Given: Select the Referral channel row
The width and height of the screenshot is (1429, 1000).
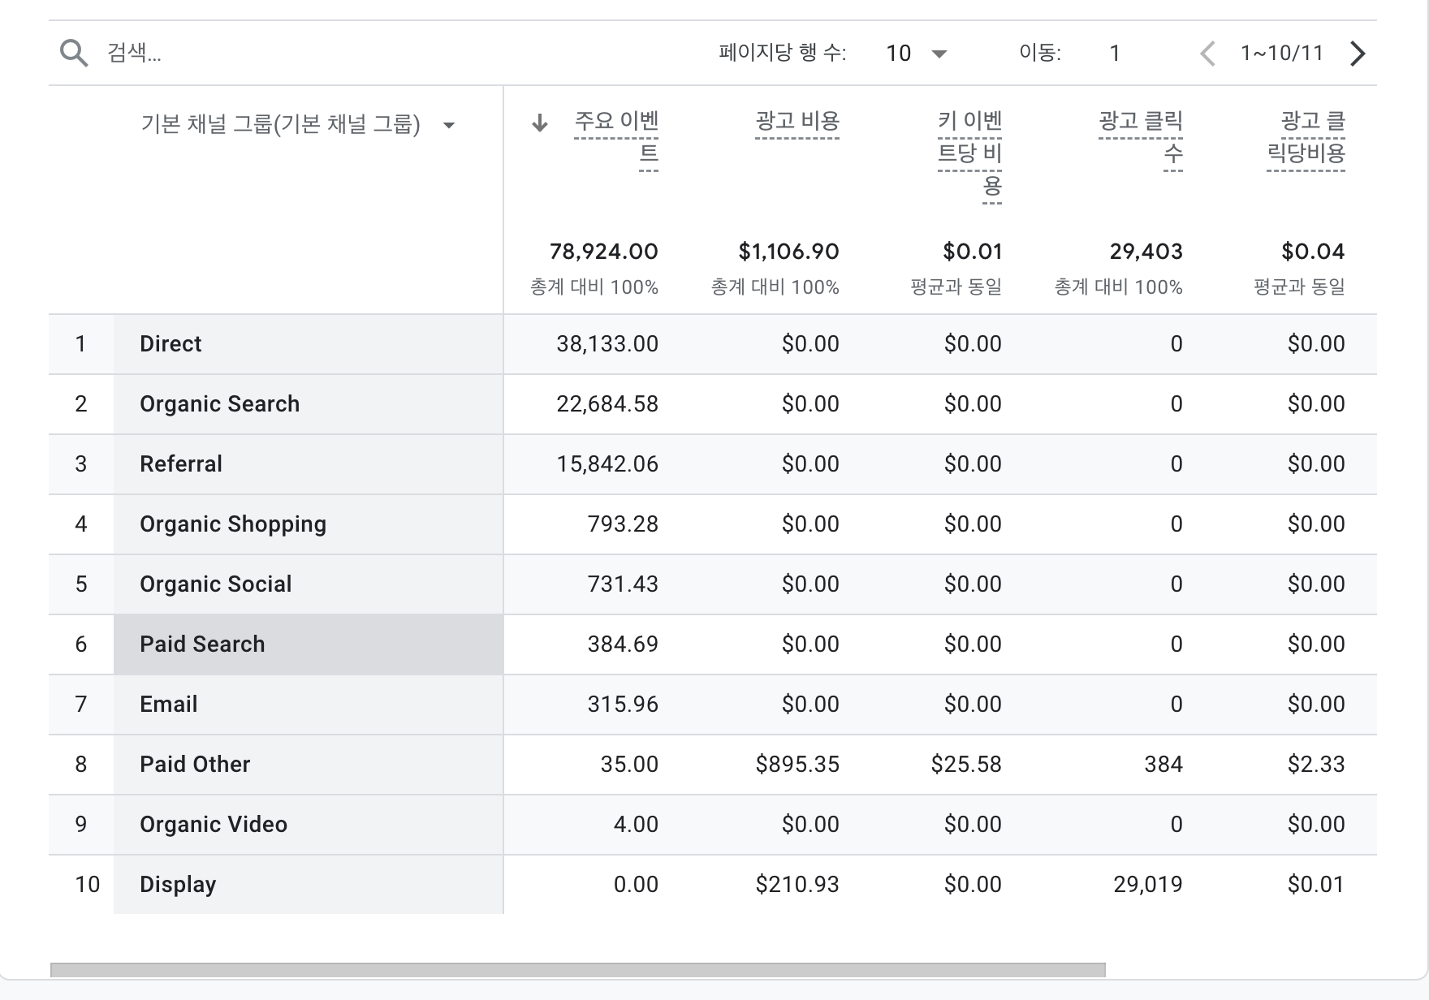Looking at the screenshot, I should [x=713, y=464].
